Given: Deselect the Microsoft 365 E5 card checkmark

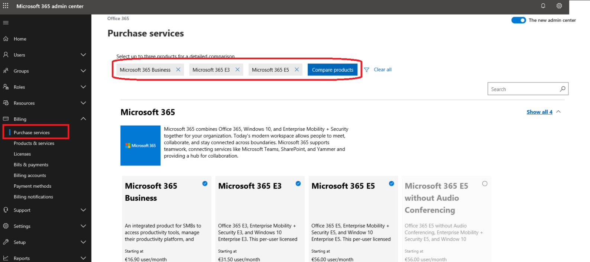Looking at the screenshot, I should click(x=391, y=184).
